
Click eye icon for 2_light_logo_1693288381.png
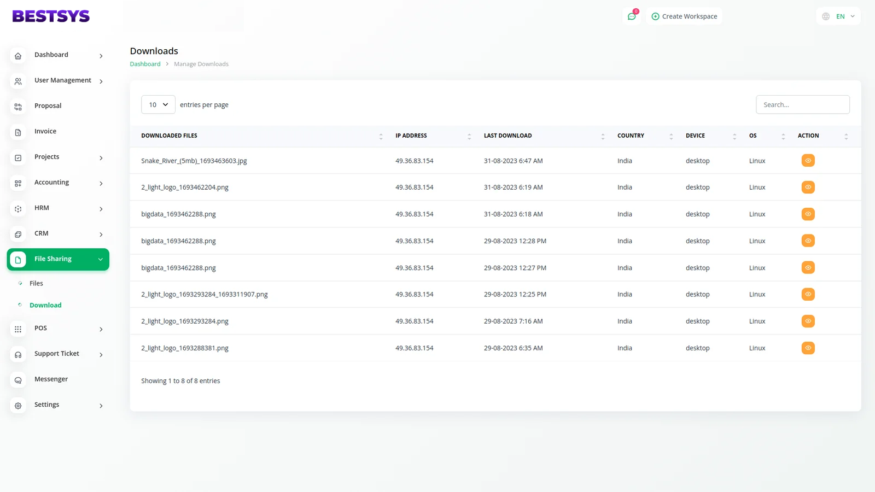coord(808,348)
